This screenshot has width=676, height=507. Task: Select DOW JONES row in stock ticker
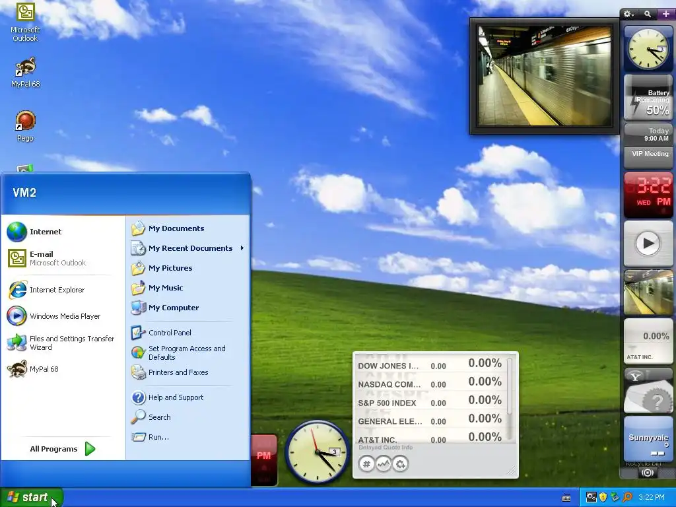pos(430,365)
